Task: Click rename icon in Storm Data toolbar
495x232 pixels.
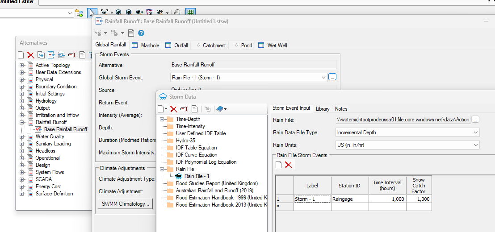Action: [184, 108]
